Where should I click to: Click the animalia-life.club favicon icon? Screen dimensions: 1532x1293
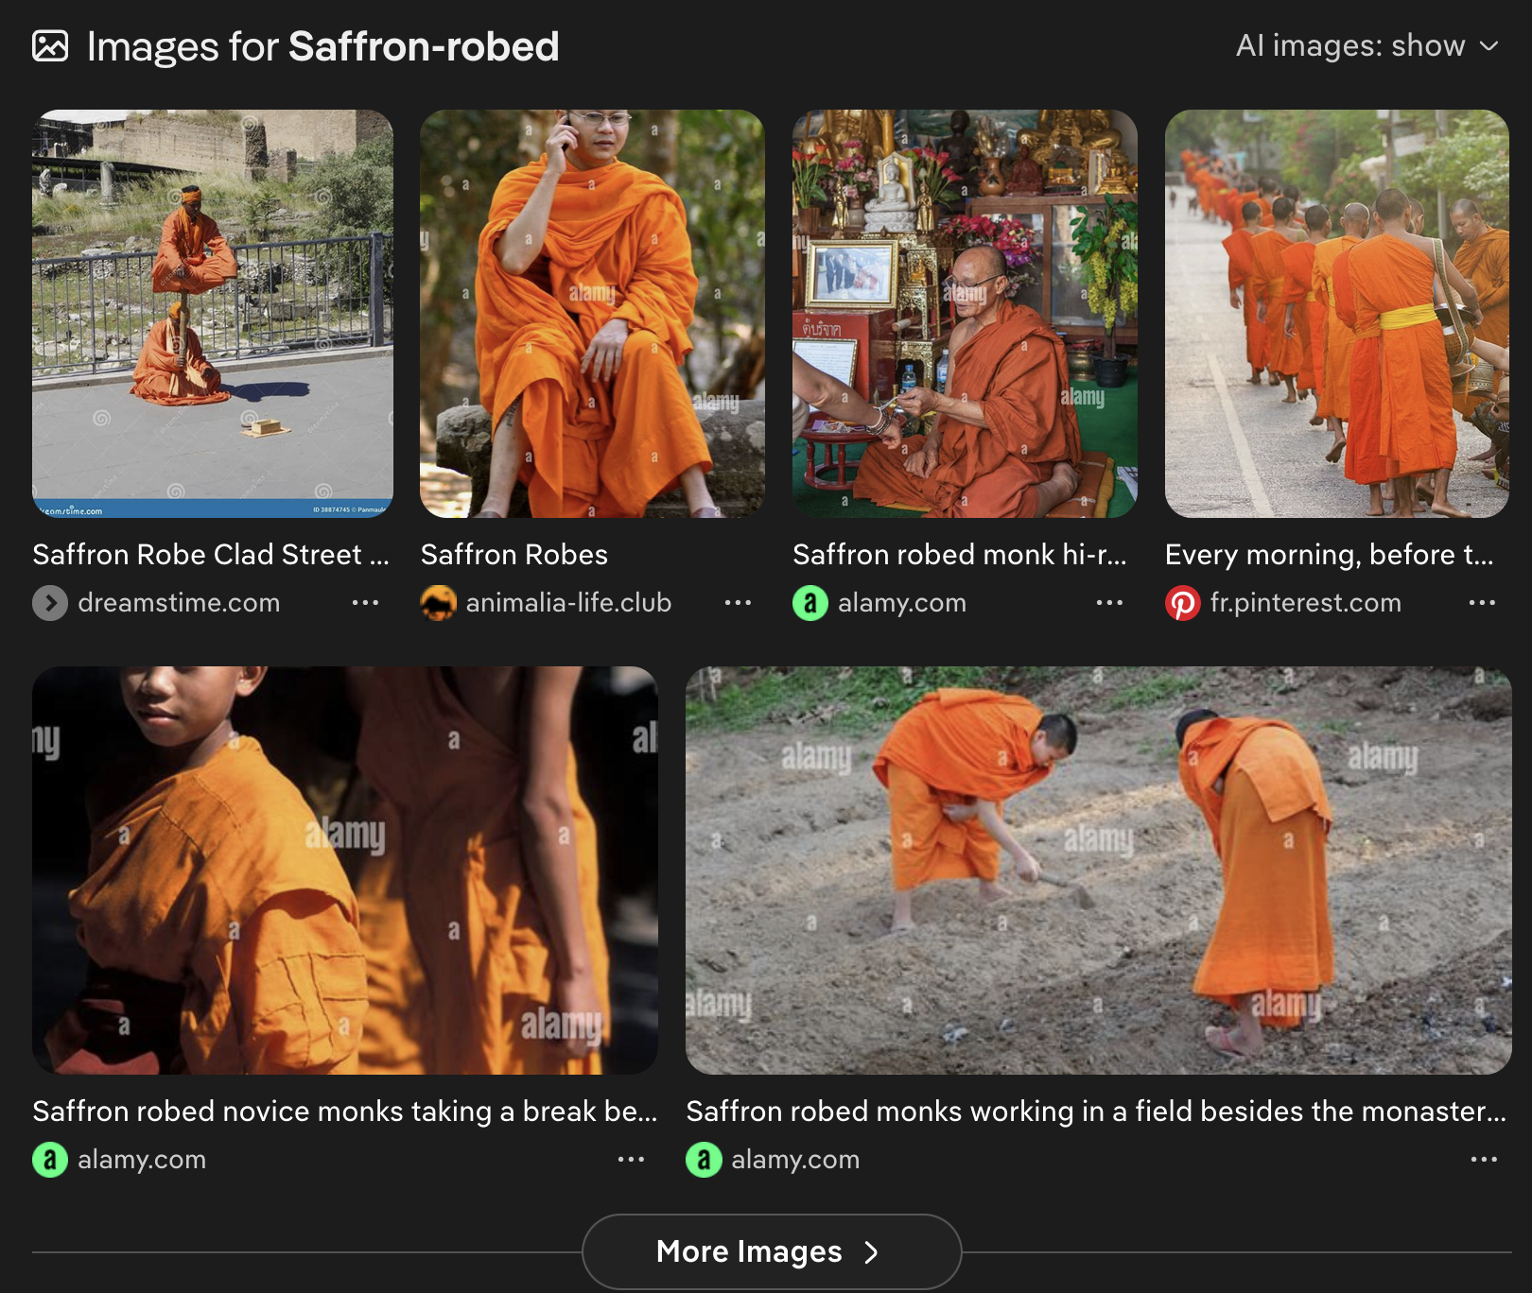(x=439, y=603)
